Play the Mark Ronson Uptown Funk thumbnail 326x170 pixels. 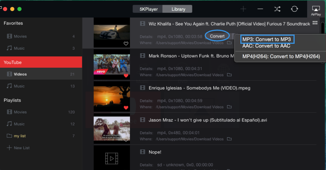[x=112, y=65]
